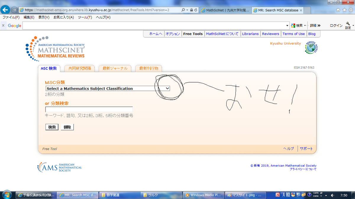Open the マスサイ1.png taskbar item

(x=245, y=195)
